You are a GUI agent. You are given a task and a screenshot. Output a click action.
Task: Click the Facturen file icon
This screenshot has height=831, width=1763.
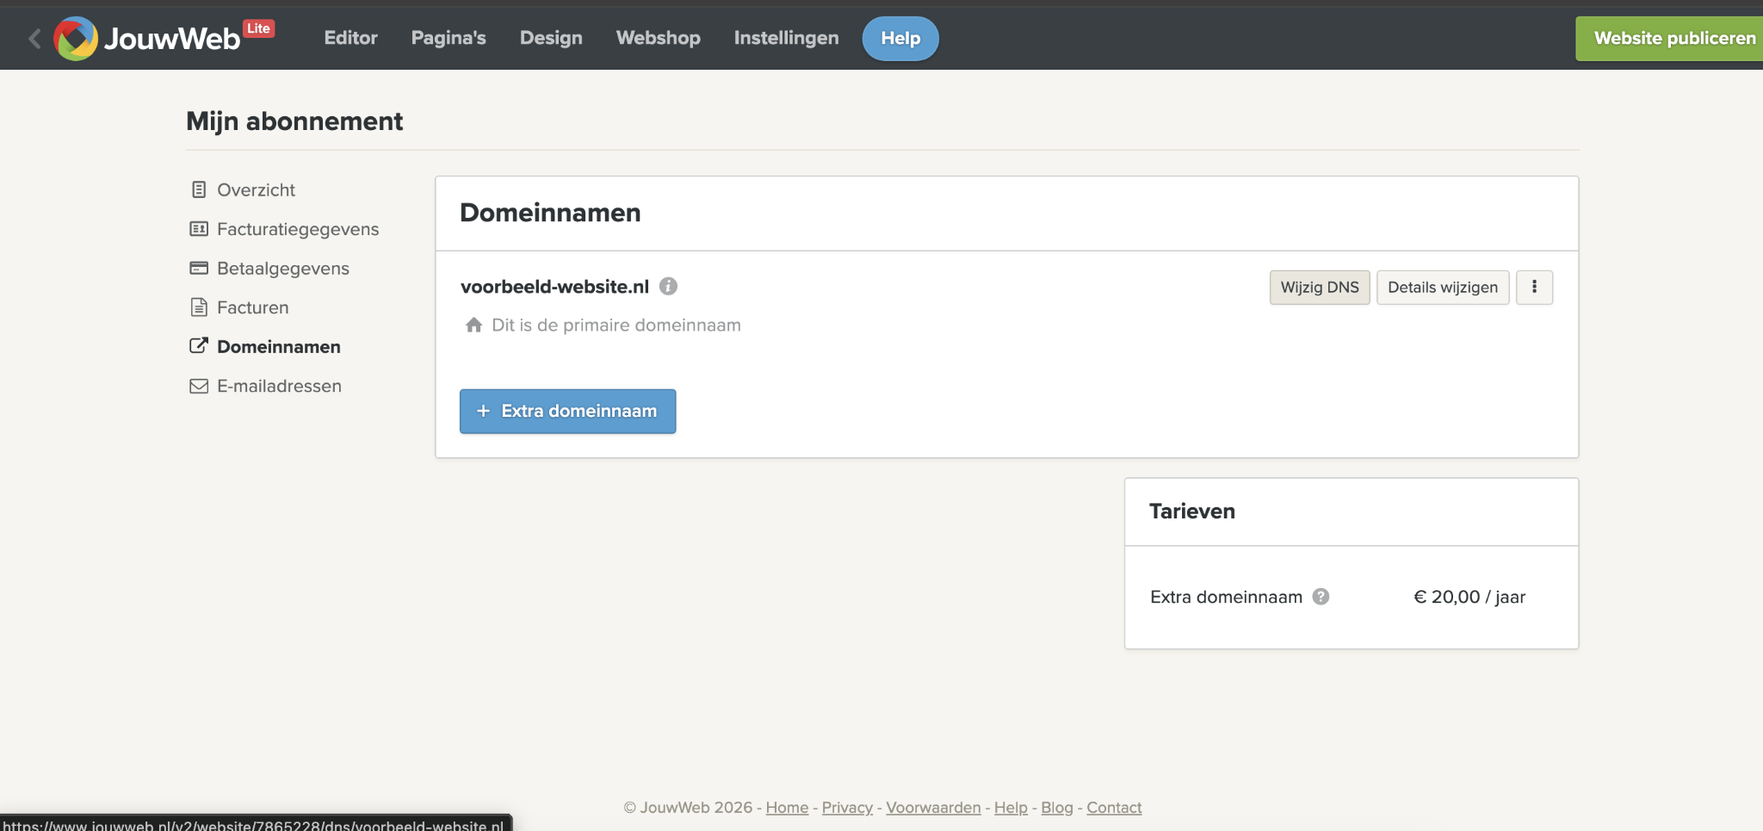coord(199,307)
